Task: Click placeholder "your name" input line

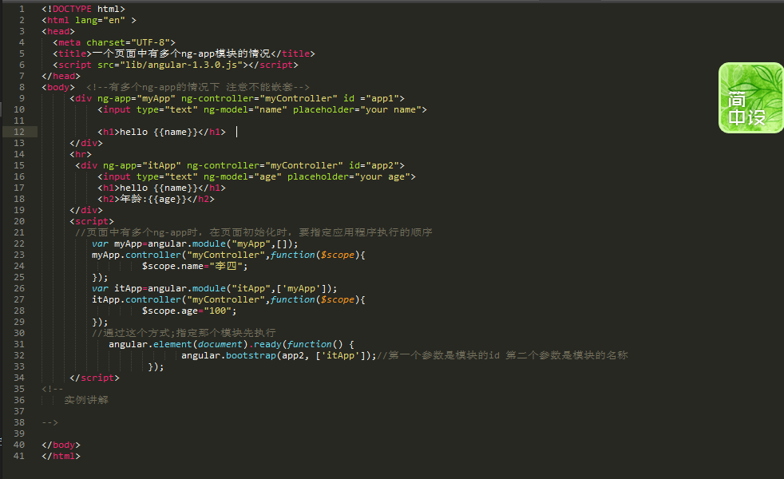Action: point(262,109)
